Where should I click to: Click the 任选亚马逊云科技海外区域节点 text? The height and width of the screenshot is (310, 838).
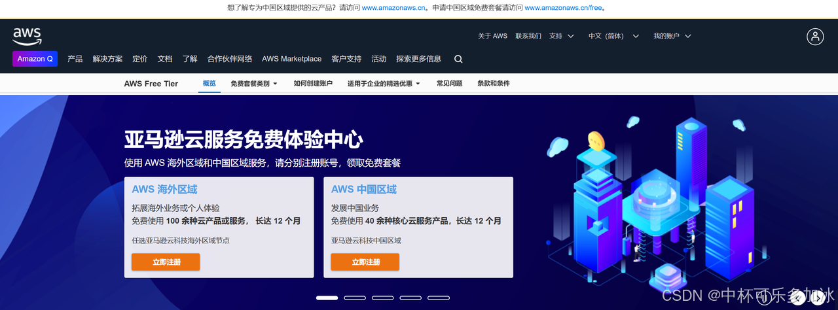(x=181, y=241)
